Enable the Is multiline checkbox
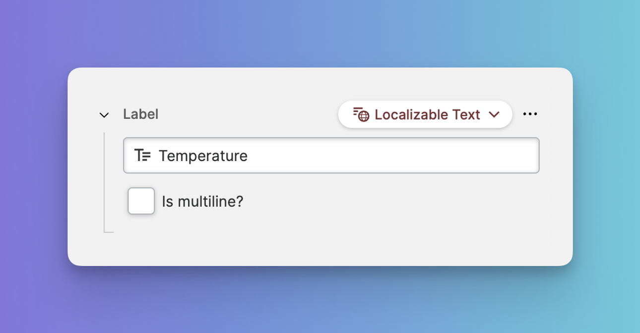The image size is (640, 333). click(x=141, y=201)
